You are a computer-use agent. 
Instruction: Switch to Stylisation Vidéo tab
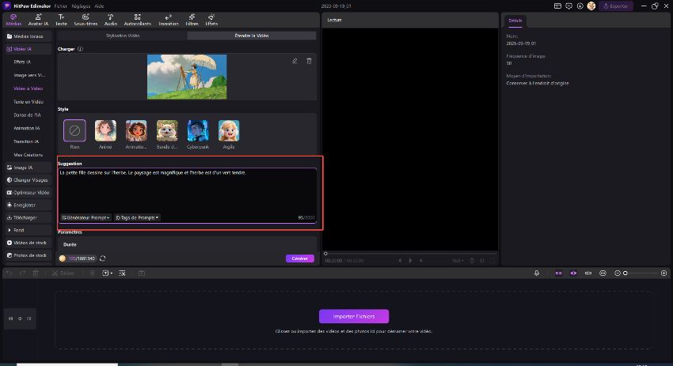point(123,36)
